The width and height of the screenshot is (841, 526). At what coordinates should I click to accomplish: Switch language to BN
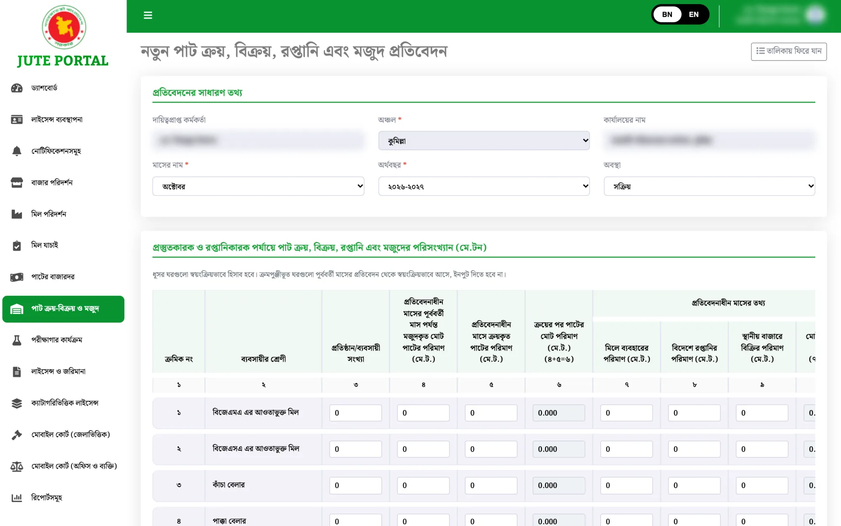667,14
